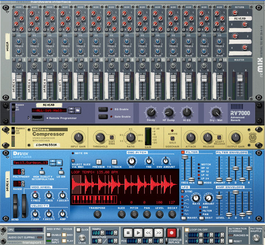The height and width of the screenshot is (245, 265).
Task: Toggle Dr.Rex LFO Sync
Action: coord(182,191)
